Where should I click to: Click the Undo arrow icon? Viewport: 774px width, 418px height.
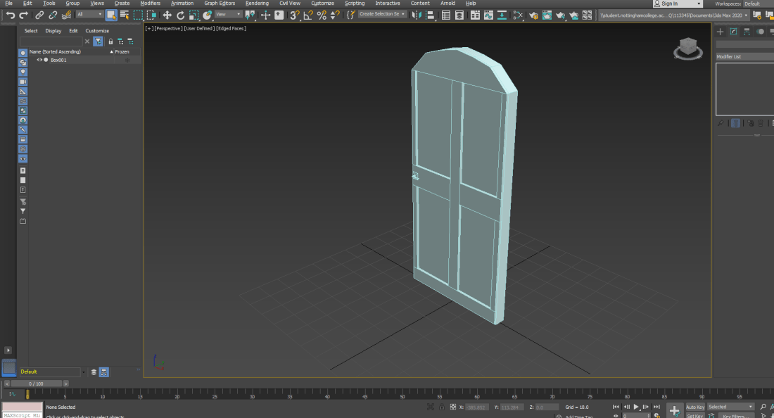pos(10,15)
